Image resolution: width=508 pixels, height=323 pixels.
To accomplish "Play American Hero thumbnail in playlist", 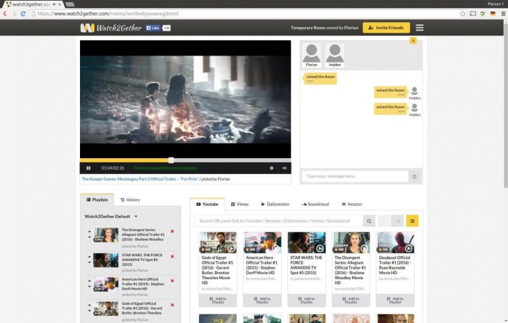I will pos(106,285).
